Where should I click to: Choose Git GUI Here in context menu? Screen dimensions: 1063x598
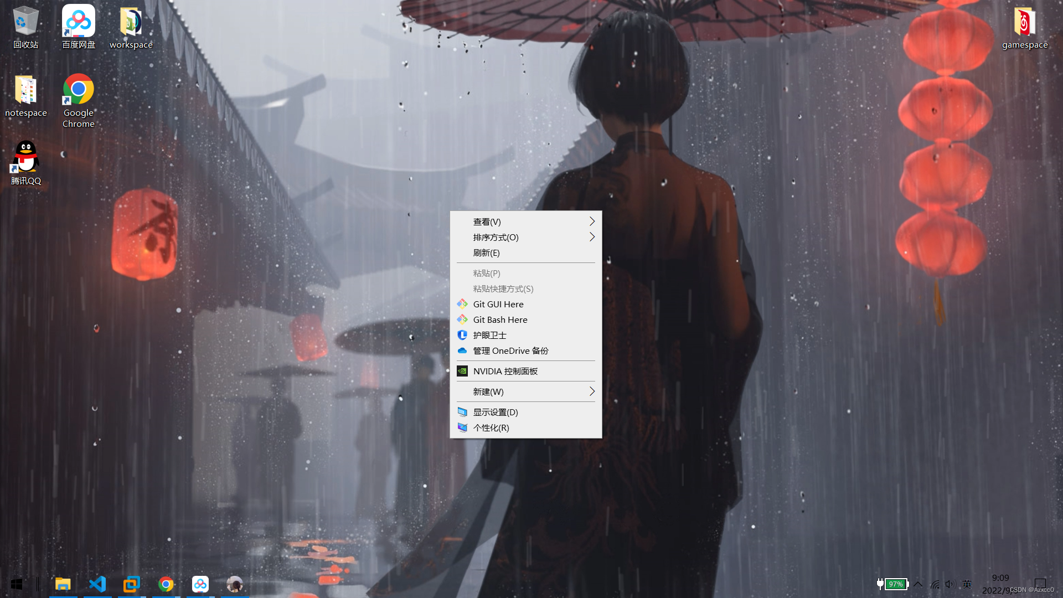coord(526,304)
